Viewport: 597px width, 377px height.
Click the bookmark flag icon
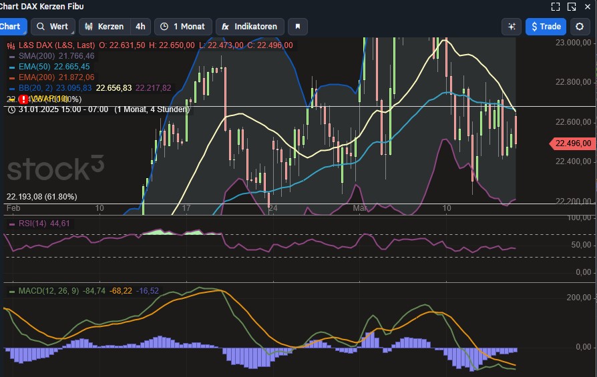(x=298, y=27)
